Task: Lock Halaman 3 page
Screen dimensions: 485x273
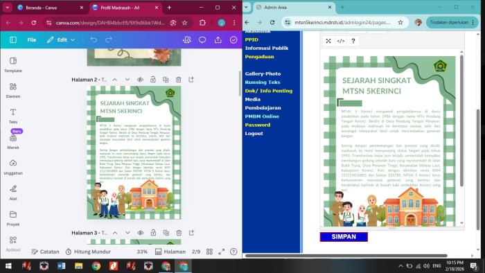Action: click(153, 233)
